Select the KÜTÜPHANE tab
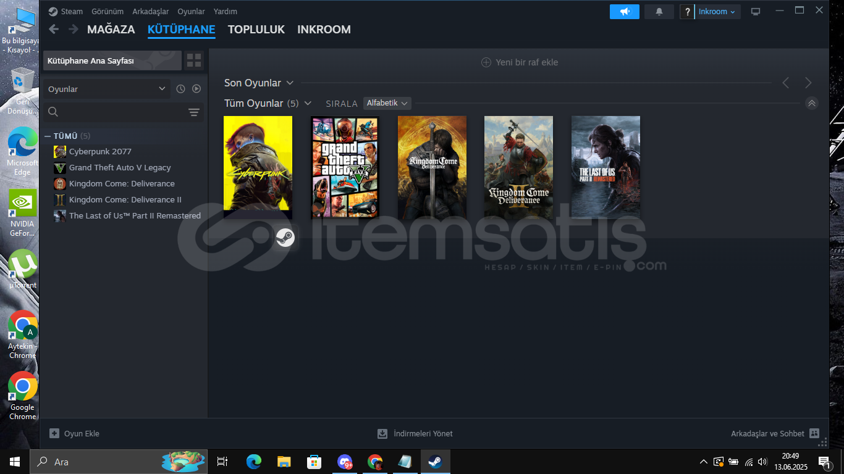 coord(181,29)
